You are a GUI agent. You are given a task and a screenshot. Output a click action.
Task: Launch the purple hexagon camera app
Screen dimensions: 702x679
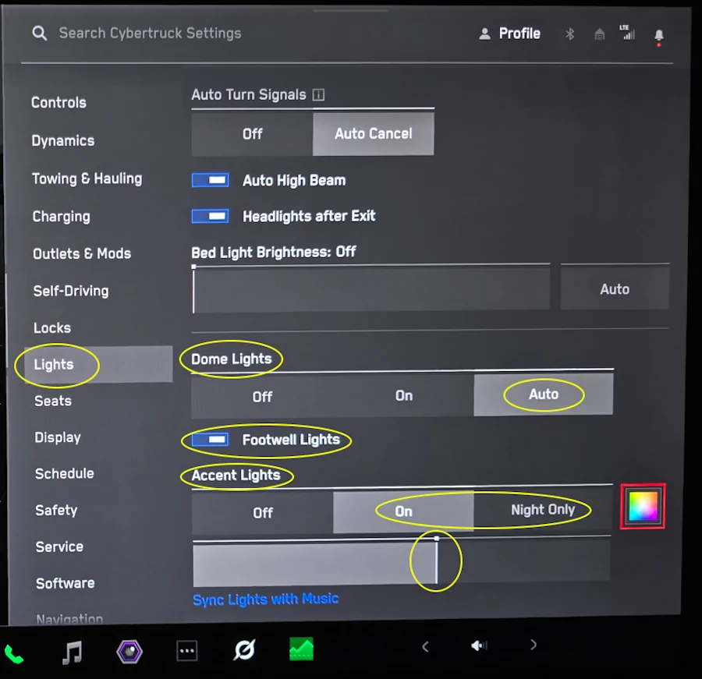point(129,651)
